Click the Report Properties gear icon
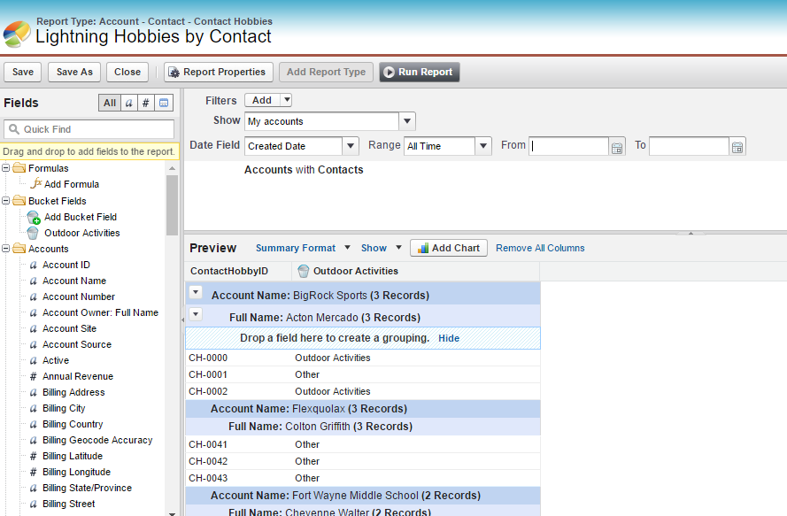This screenshot has width=787, height=516. [x=174, y=73]
